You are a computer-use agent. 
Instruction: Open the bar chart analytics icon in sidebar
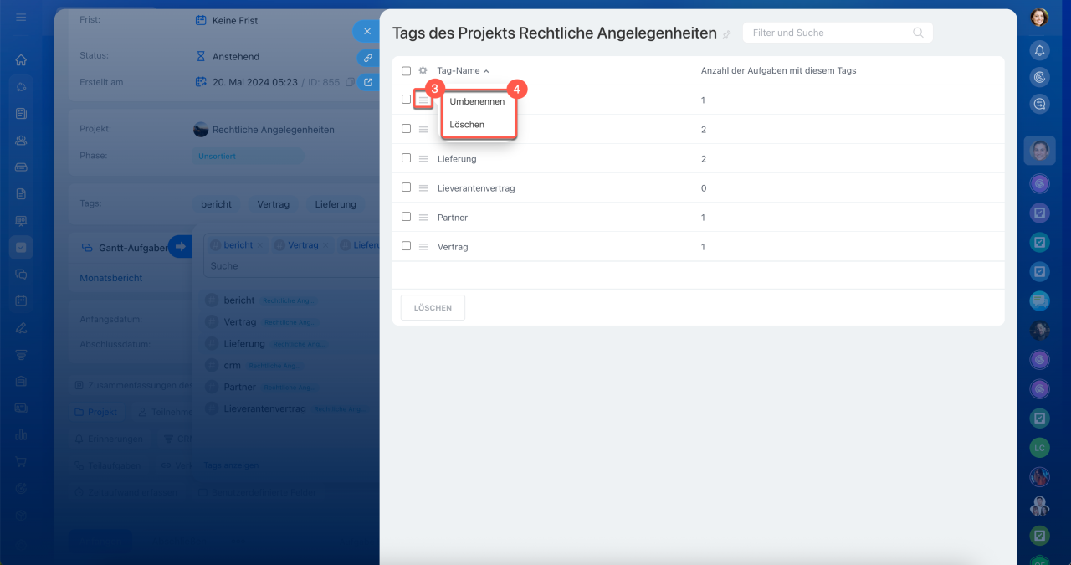21,434
